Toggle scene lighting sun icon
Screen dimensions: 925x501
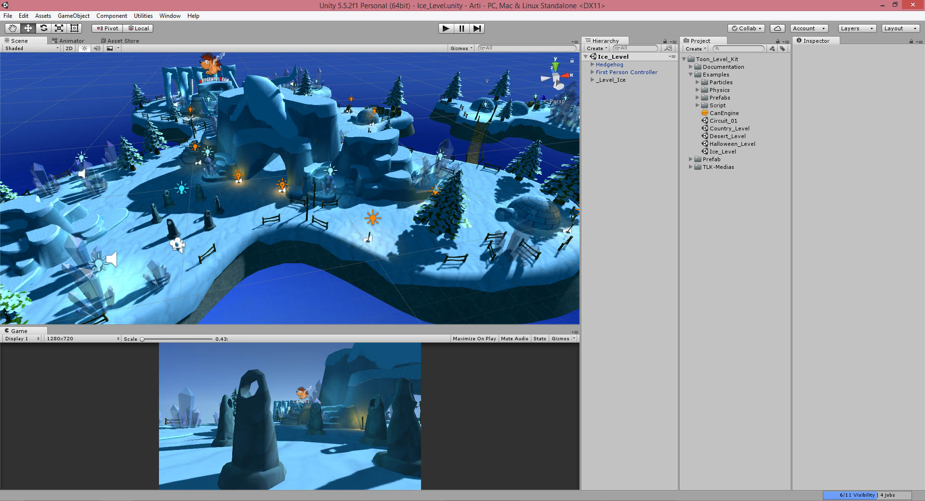(x=84, y=48)
